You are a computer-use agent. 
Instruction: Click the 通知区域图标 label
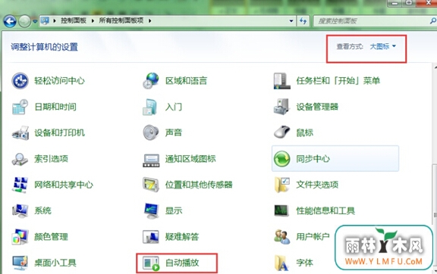pos(190,159)
